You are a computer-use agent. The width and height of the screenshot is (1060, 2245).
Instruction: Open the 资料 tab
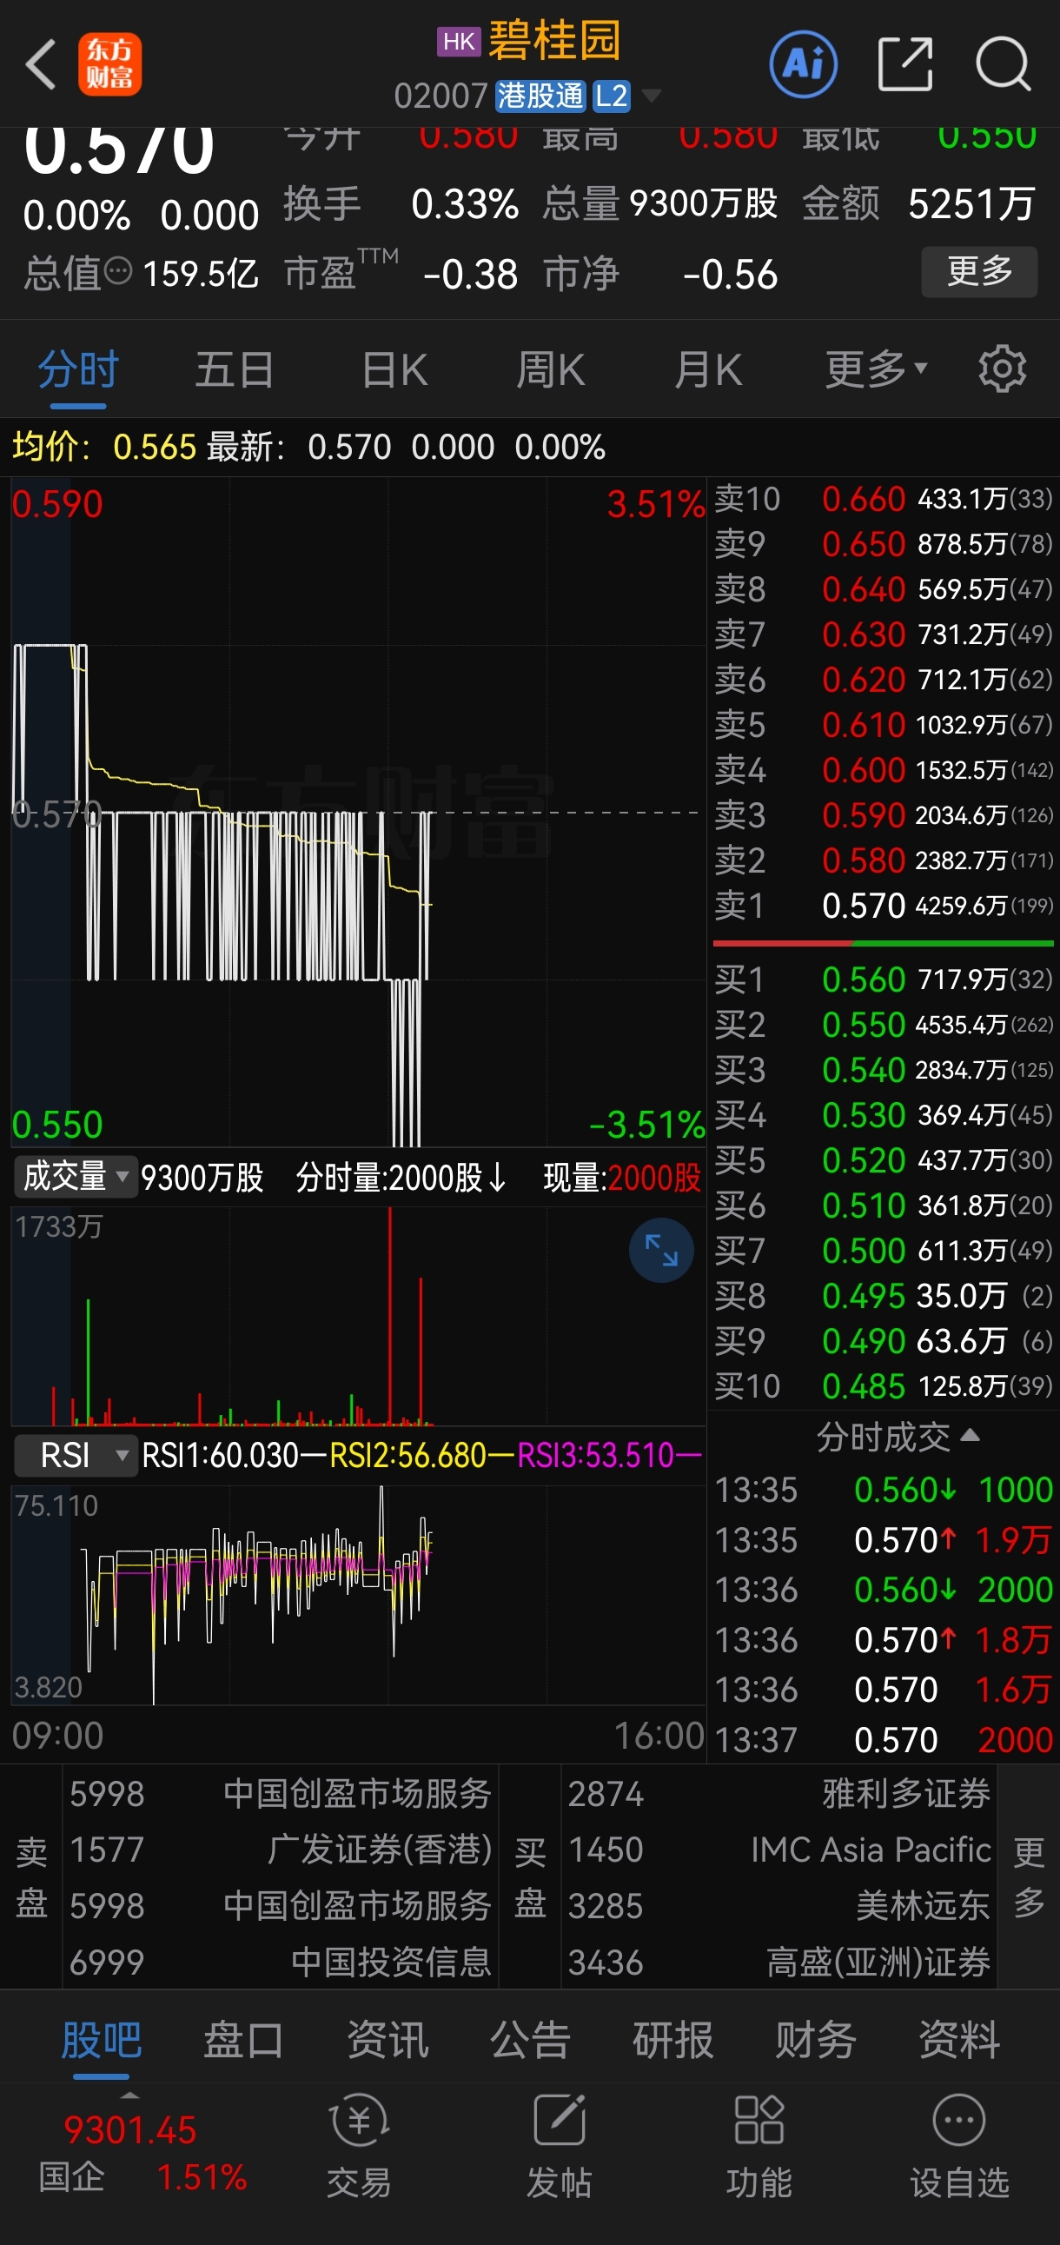tap(960, 2040)
